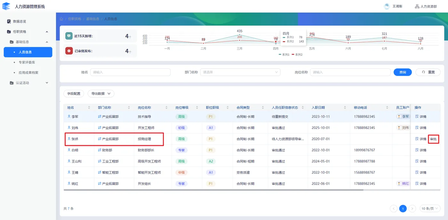
Task: Click the home icon in breadcrumb
Action: [61, 19]
